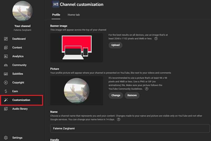Screen dimensions: 211x141
Task: Click the channel avatar in the sidebar
Action: tap(22, 11)
